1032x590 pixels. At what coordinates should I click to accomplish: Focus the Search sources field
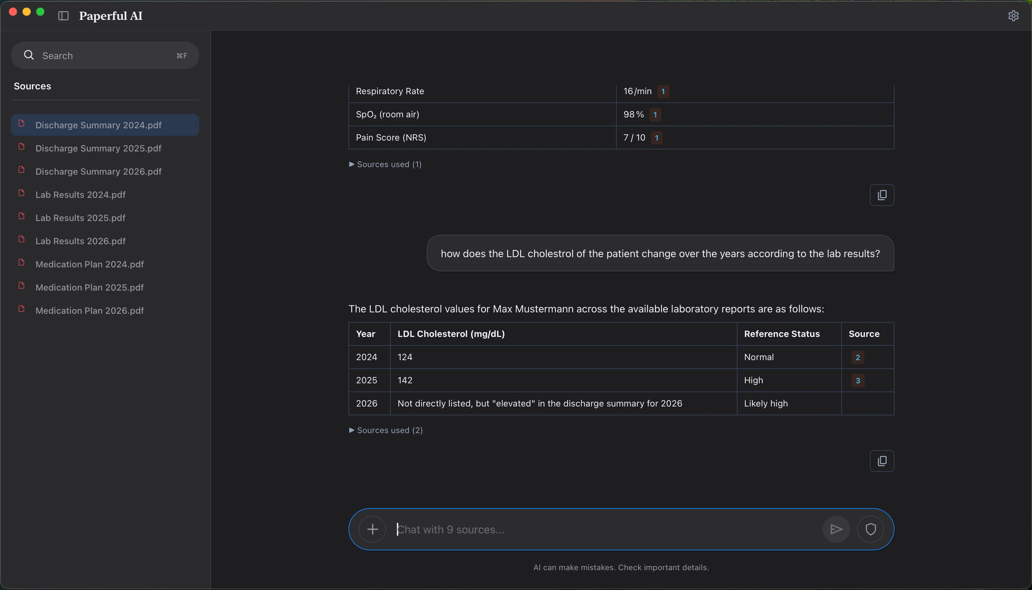(105, 56)
